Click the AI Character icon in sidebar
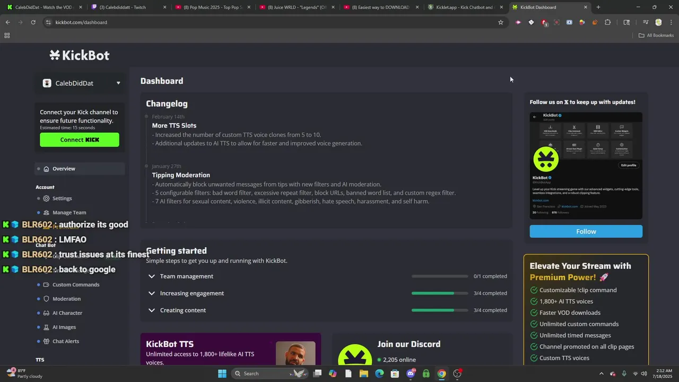 pyautogui.click(x=46, y=313)
